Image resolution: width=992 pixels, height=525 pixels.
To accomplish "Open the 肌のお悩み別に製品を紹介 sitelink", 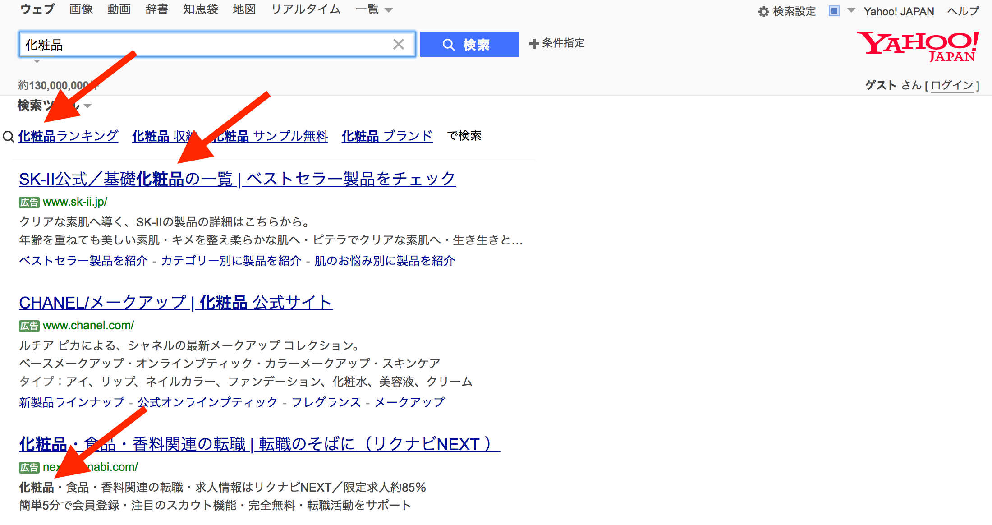I will tap(385, 261).
